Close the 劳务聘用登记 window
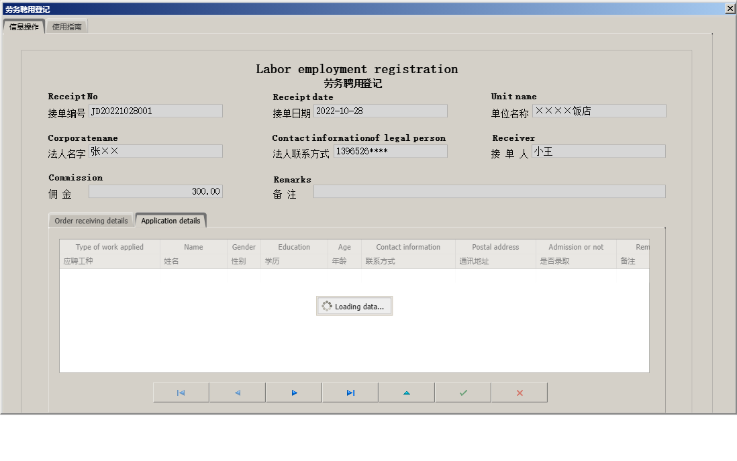Screen dimensions: 737x461 (730, 9)
